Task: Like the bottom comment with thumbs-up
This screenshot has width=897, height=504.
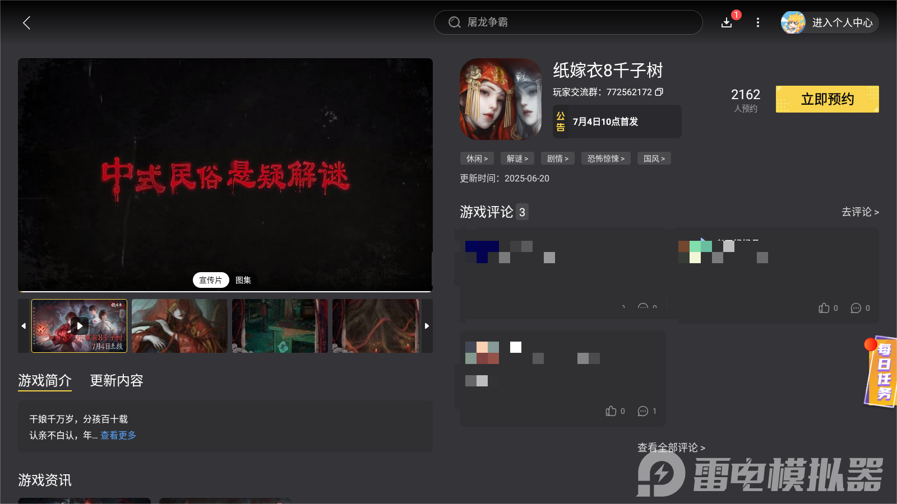Action: pos(612,411)
